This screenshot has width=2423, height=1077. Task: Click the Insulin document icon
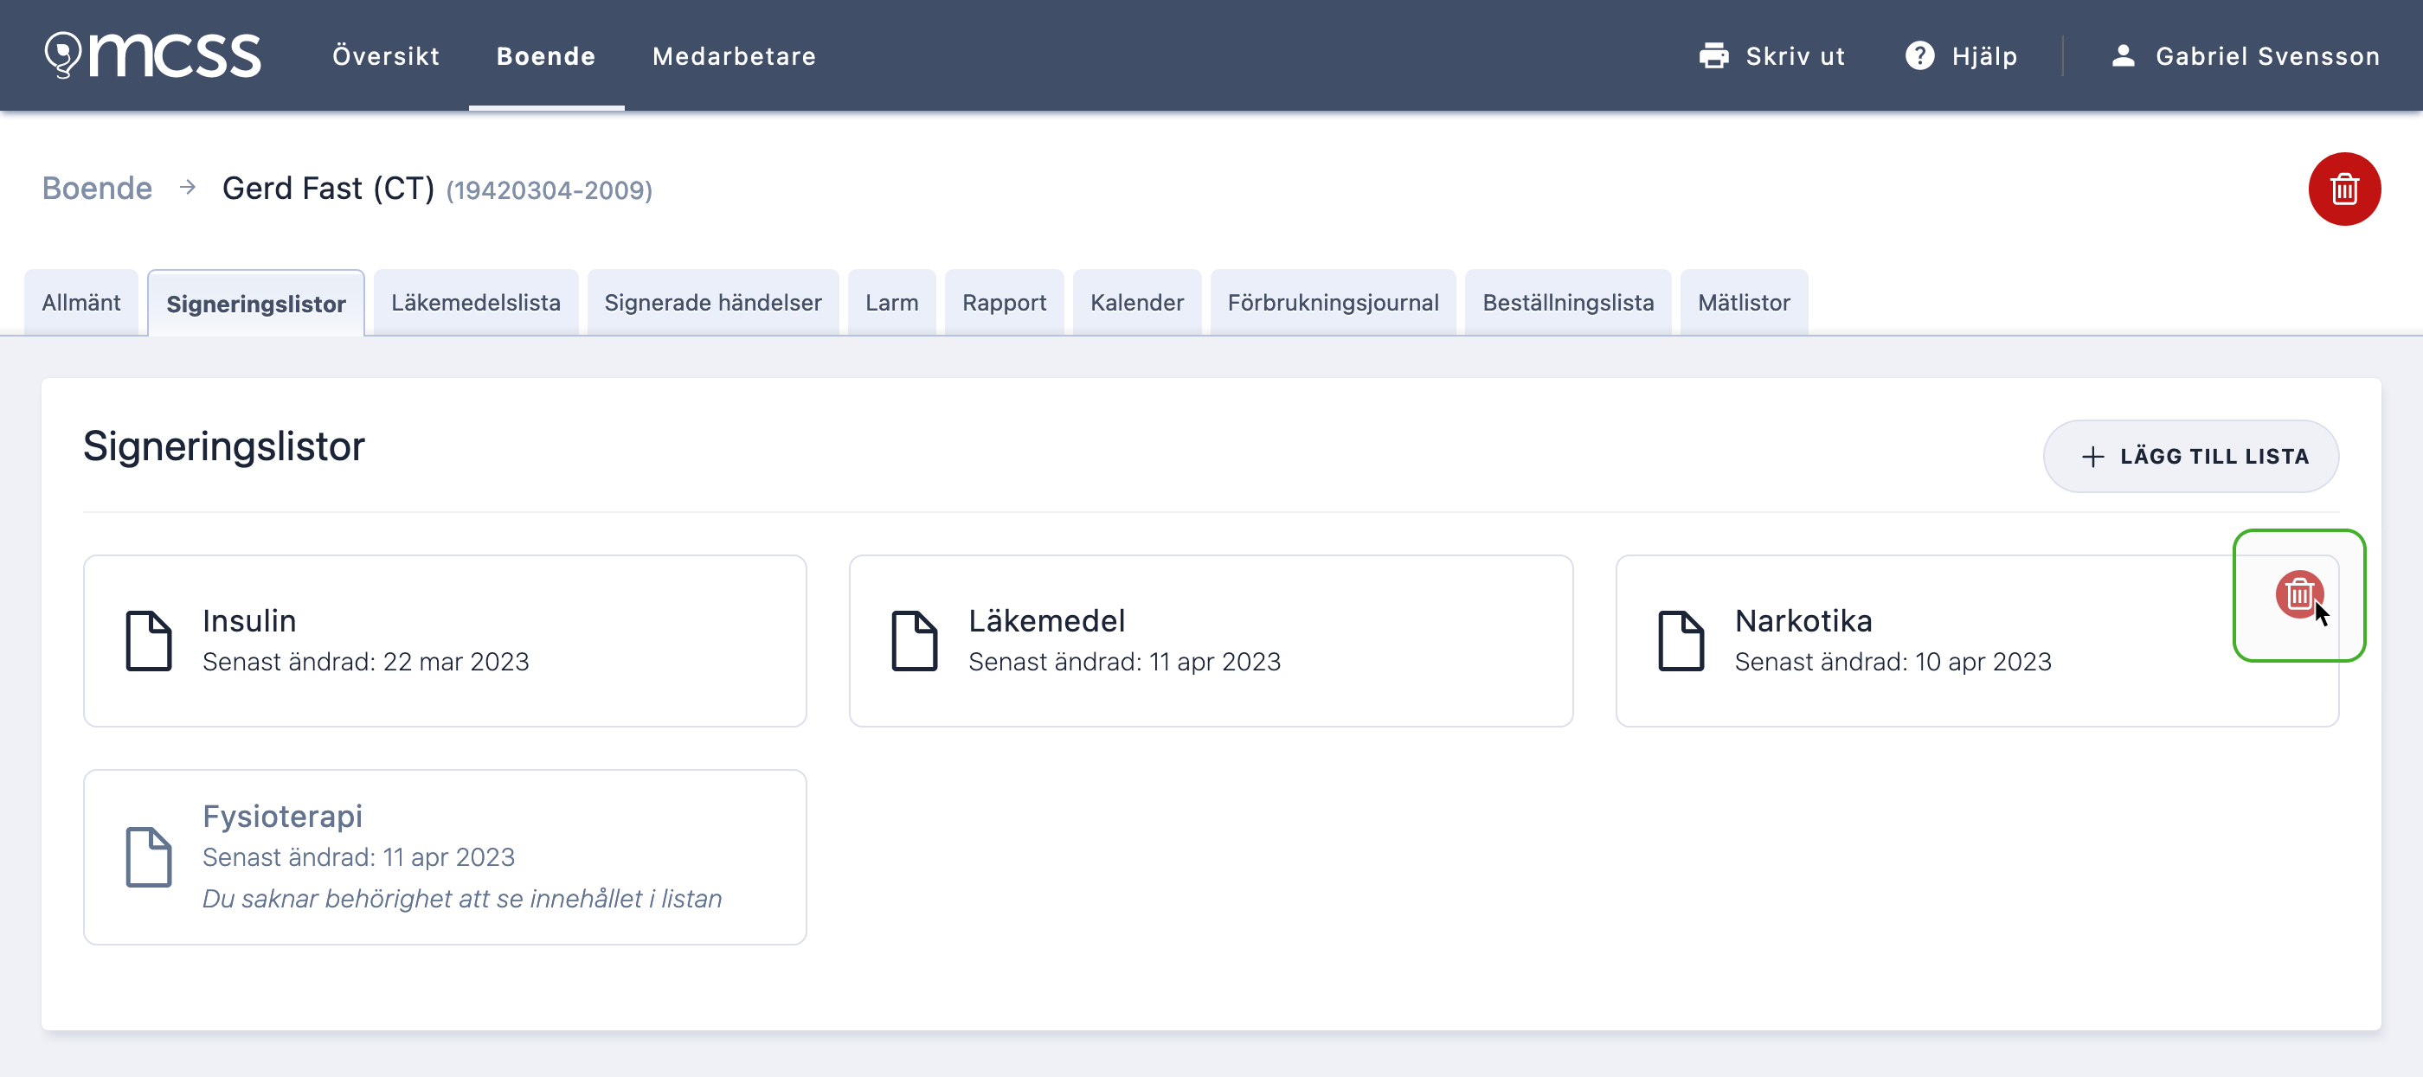(x=149, y=640)
